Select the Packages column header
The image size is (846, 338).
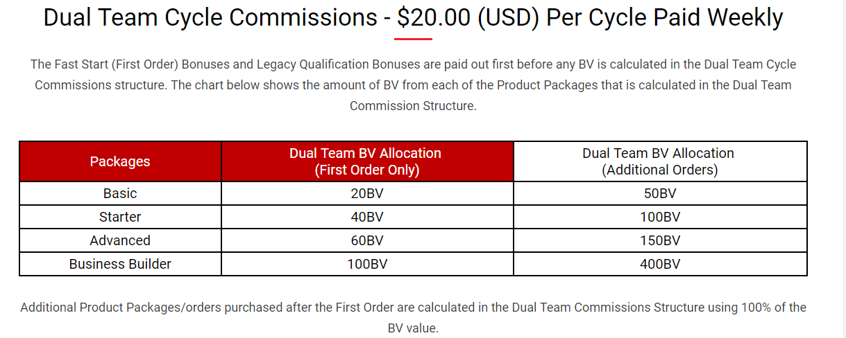(x=120, y=161)
